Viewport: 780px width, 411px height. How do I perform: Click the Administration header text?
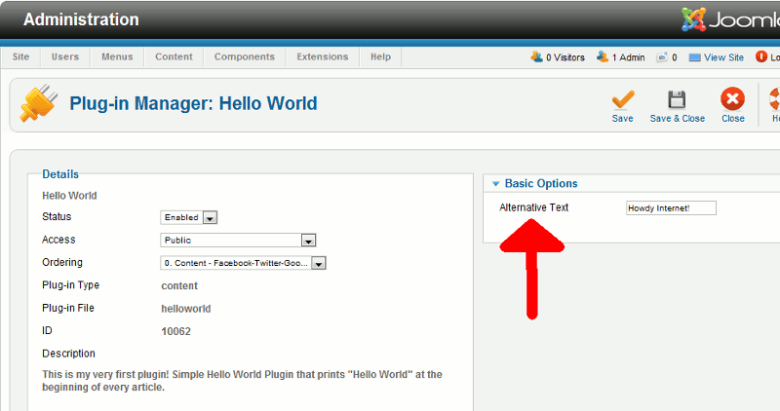pyautogui.click(x=81, y=19)
